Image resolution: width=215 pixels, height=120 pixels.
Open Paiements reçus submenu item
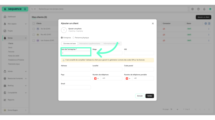coord(14,64)
